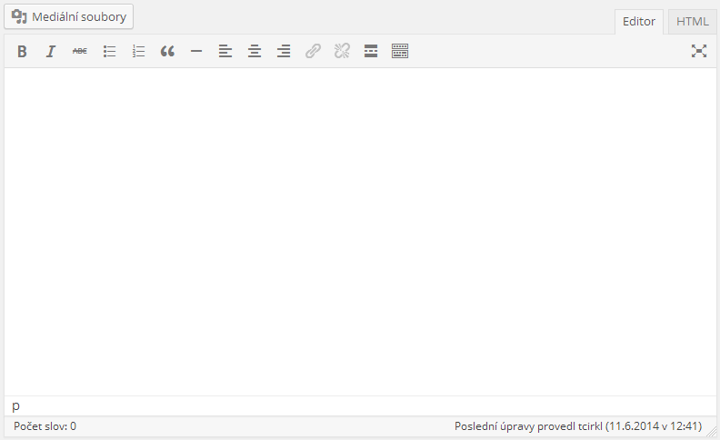
Task: Grab the editor resize handle corner
Action: click(x=711, y=431)
